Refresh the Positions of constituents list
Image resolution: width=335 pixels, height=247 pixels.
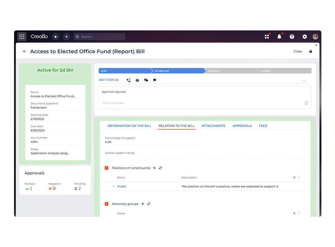pos(160,168)
